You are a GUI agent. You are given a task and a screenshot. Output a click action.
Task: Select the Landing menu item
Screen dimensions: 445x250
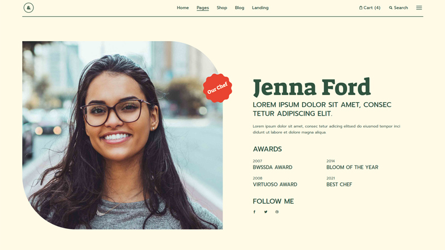pos(260,8)
